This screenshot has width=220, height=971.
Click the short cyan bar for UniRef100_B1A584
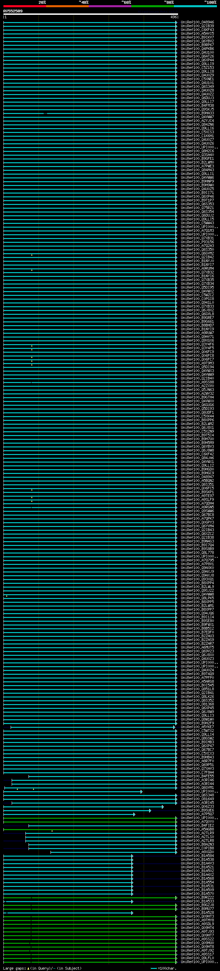pos(68,856)
